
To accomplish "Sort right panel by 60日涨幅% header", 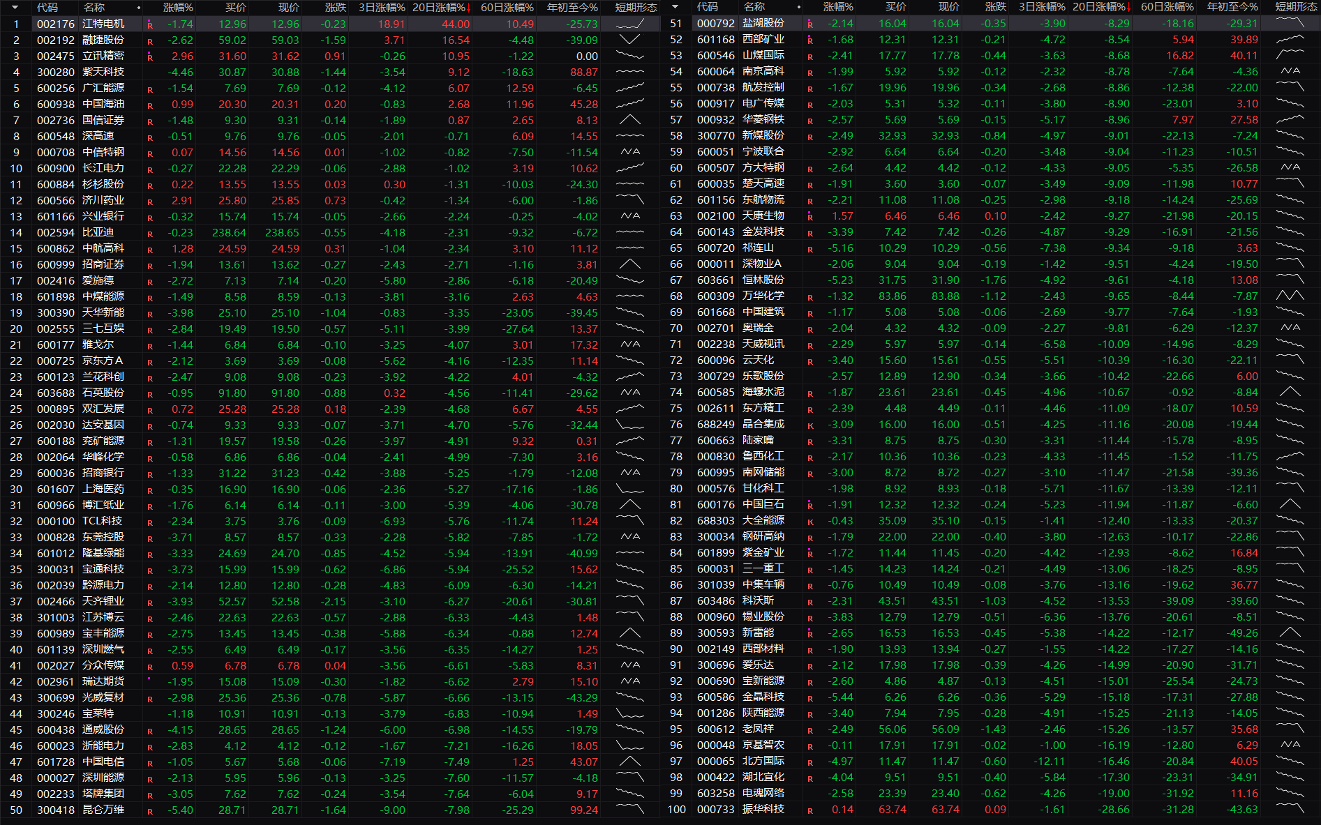I will click(1167, 7).
